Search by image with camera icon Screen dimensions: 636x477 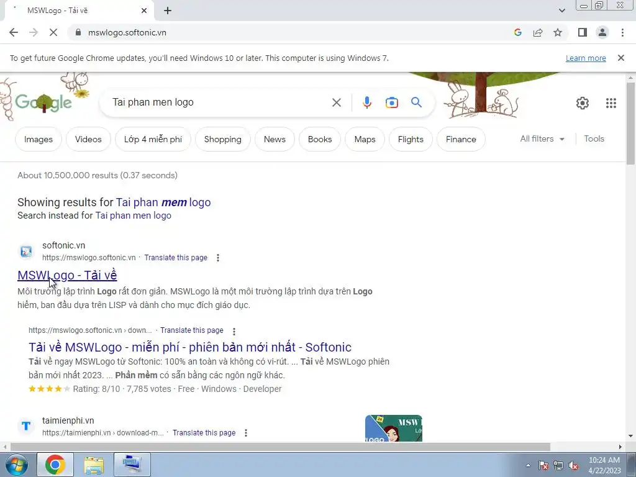coord(391,102)
